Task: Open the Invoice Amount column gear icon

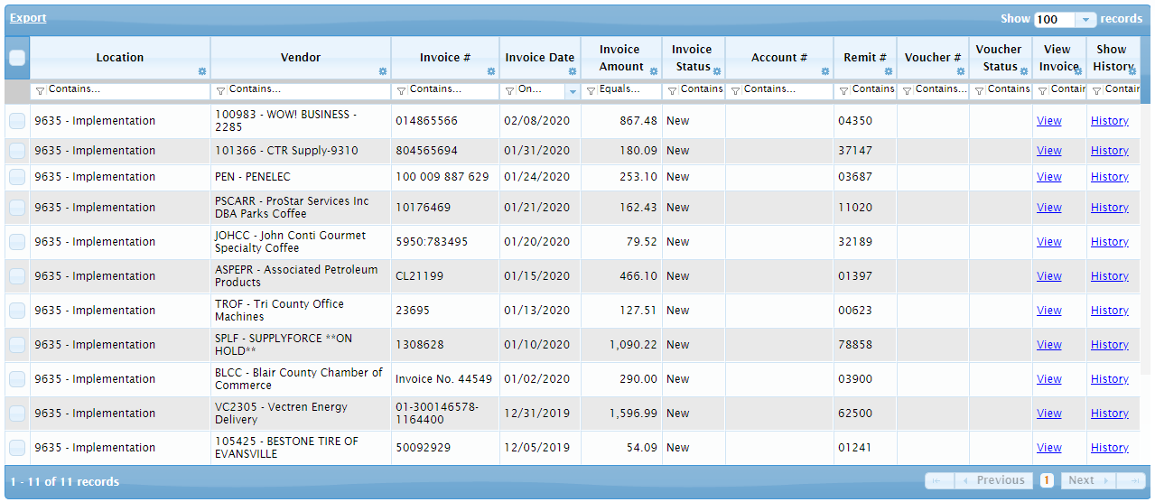Action: [654, 71]
